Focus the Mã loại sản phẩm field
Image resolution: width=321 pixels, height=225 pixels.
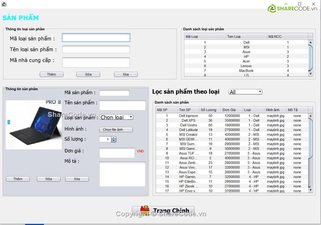point(96,38)
